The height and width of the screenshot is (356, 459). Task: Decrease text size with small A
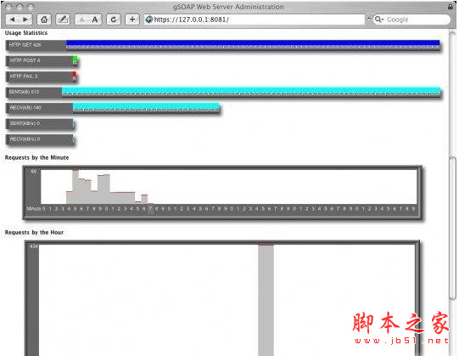click(81, 20)
